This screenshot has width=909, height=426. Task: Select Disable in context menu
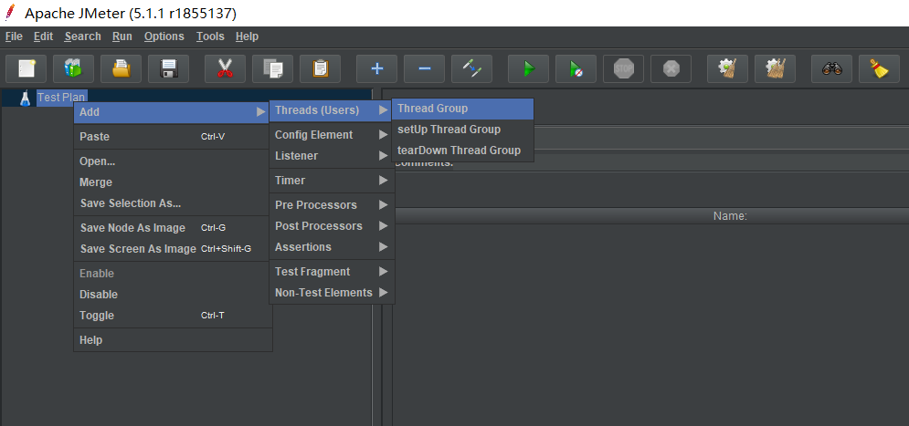[173, 294]
